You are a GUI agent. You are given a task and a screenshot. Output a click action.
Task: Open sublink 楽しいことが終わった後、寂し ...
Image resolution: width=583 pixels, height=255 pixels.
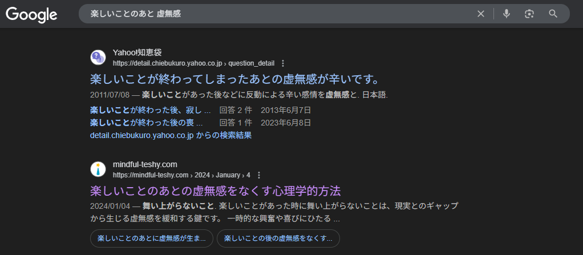pos(150,110)
